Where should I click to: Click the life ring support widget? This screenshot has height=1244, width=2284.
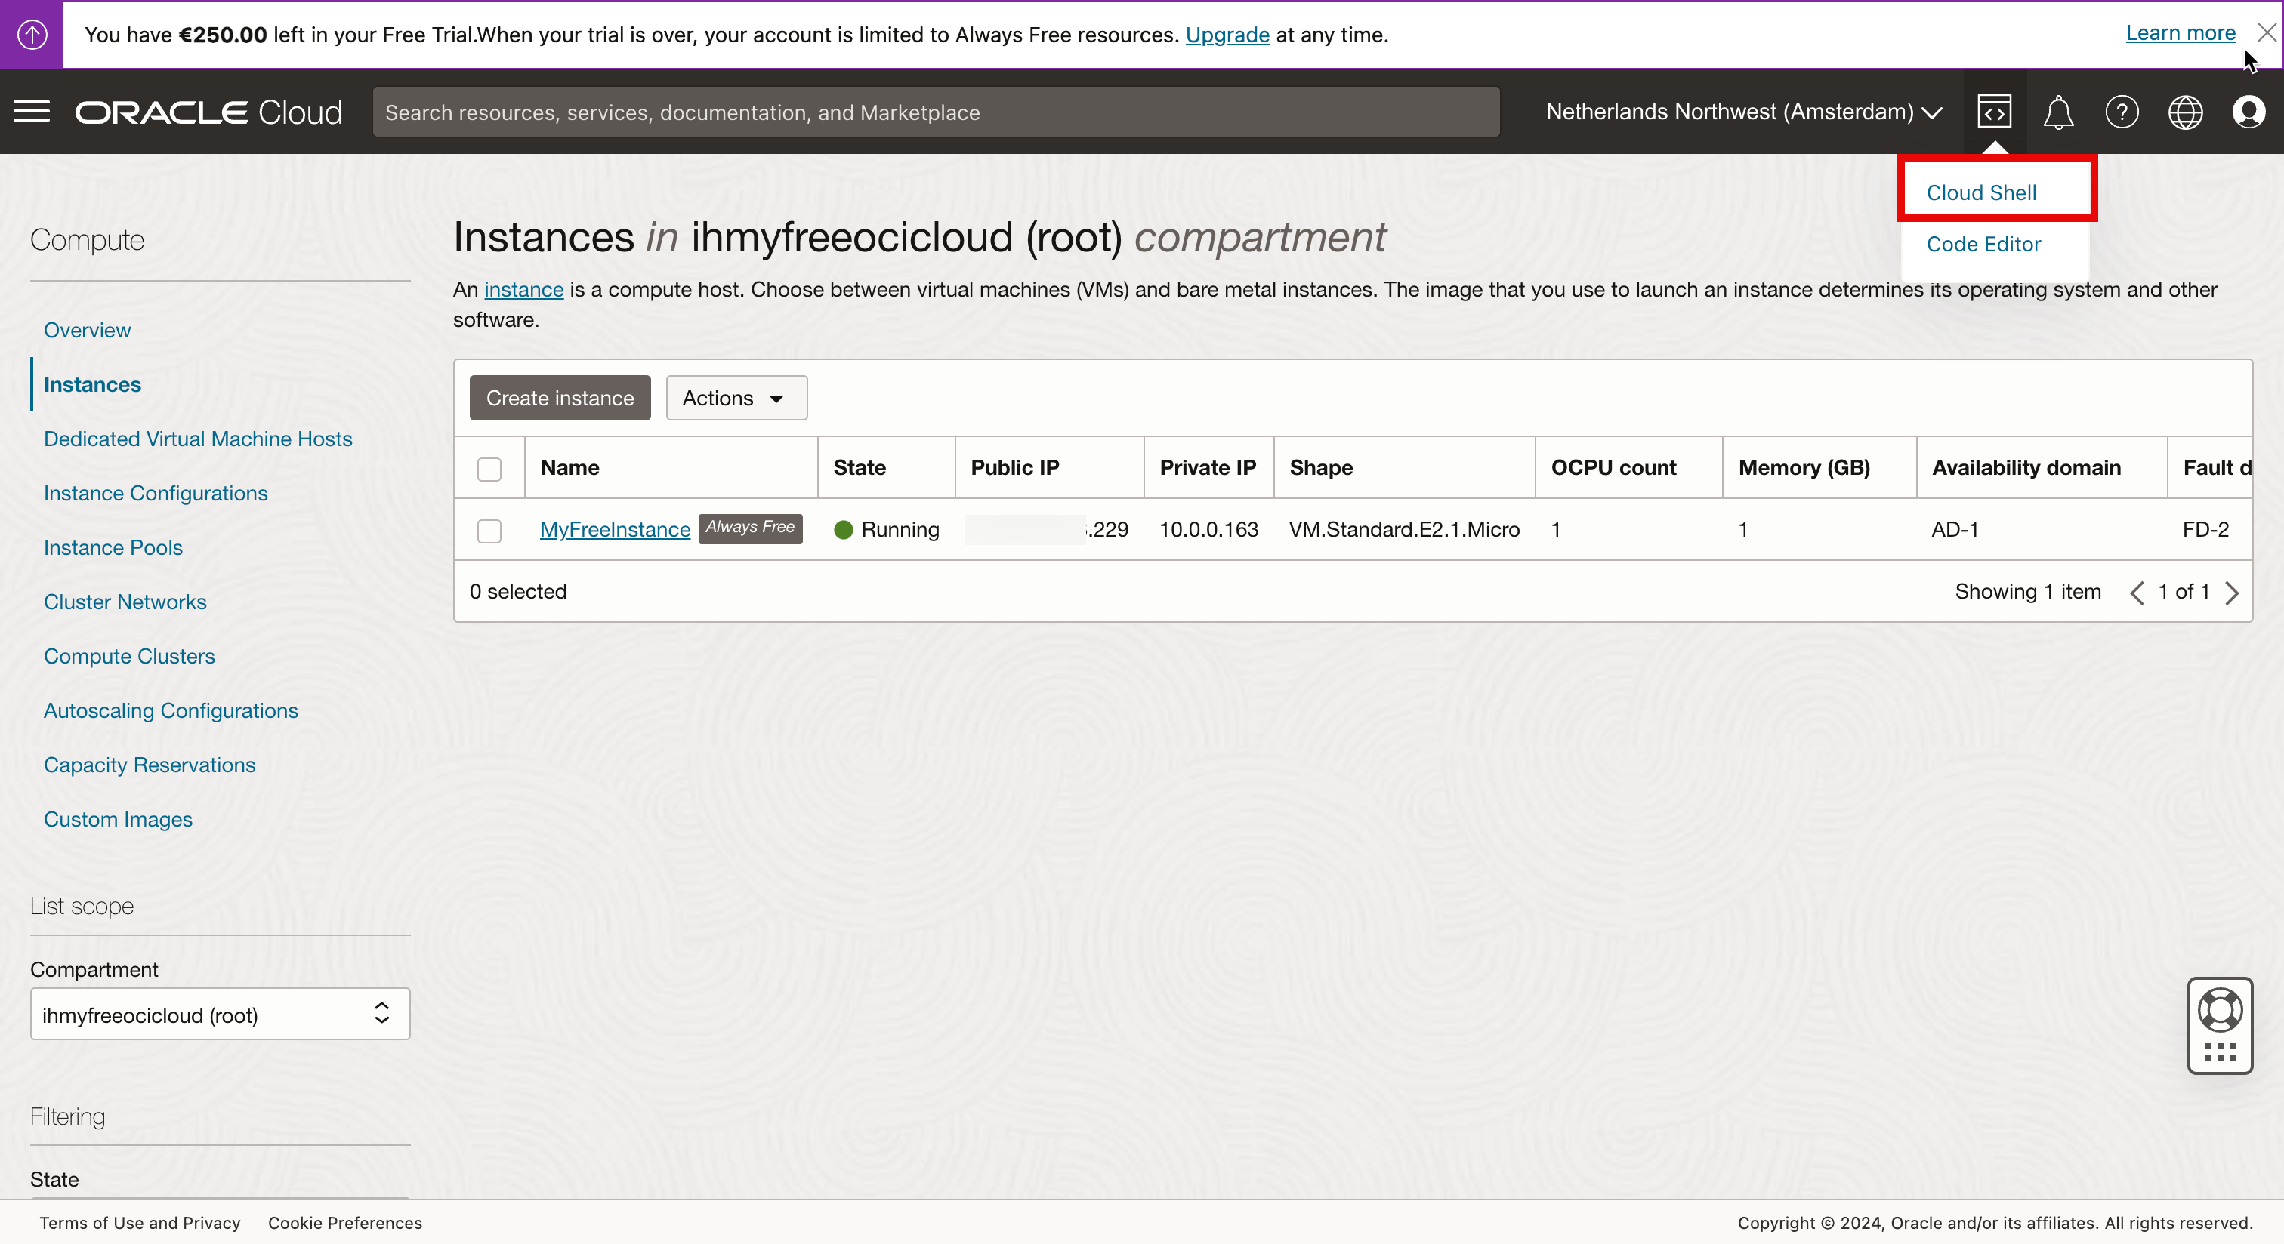[2219, 1010]
